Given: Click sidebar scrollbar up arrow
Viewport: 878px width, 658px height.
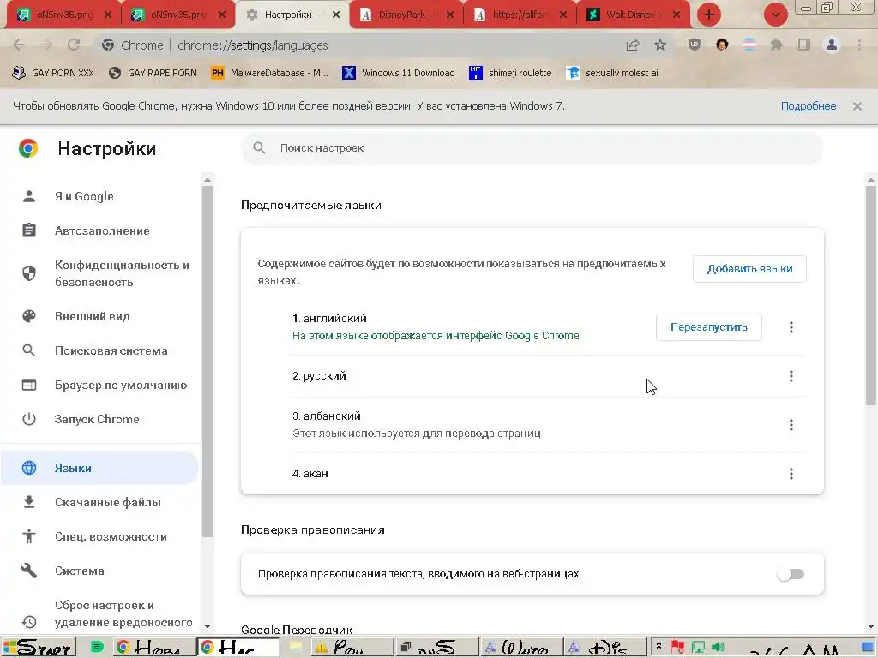Looking at the screenshot, I should point(207,180).
